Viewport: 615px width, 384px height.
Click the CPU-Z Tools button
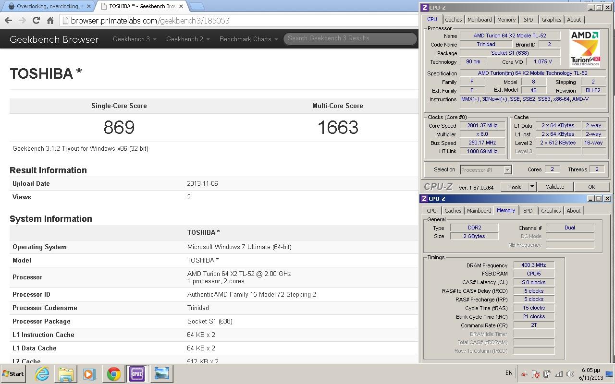pyautogui.click(x=515, y=187)
